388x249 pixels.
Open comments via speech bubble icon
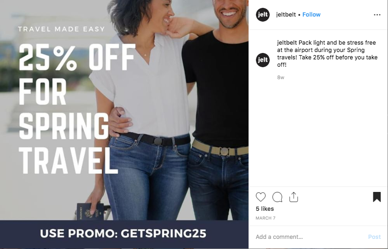pyautogui.click(x=277, y=197)
